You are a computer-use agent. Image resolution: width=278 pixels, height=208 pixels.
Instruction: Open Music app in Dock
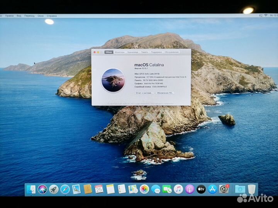[x=178, y=189]
